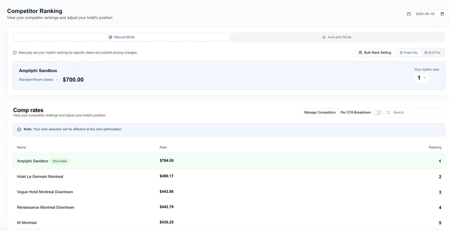Switch to the Manual Mode tab
The width and height of the screenshot is (449, 231).
point(121,37)
